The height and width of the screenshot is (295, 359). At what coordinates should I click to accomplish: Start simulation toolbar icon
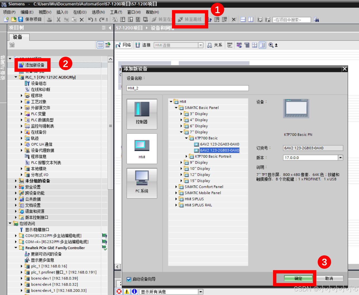coord(138,20)
